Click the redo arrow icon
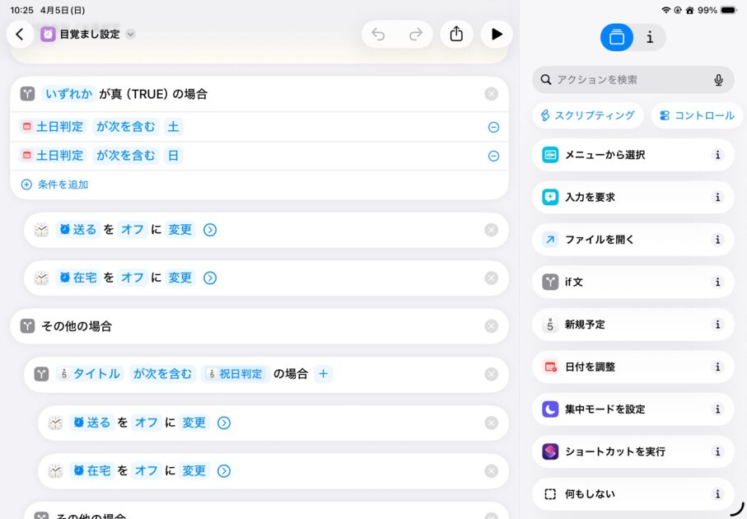 pos(416,34)
